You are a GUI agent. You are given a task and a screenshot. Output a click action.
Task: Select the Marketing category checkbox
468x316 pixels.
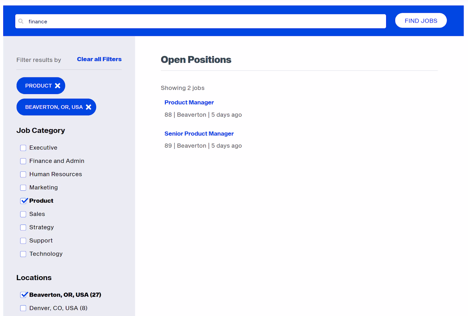(23, 187)
